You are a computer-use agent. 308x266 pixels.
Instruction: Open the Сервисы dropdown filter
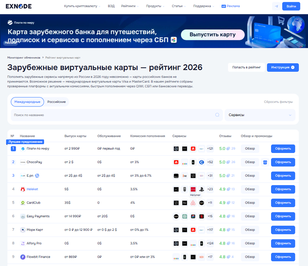click(x=260, y=115)
